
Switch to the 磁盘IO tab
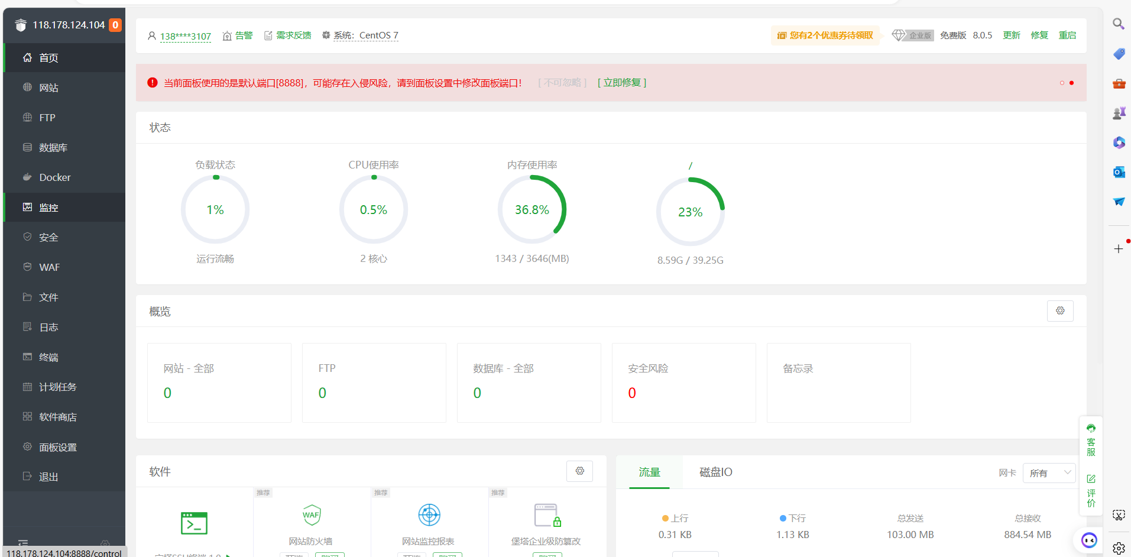pos(715,472)
